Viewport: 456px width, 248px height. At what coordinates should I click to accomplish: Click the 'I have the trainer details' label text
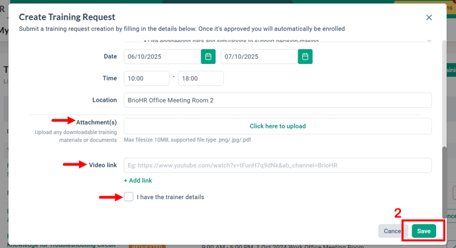(170, 197)
